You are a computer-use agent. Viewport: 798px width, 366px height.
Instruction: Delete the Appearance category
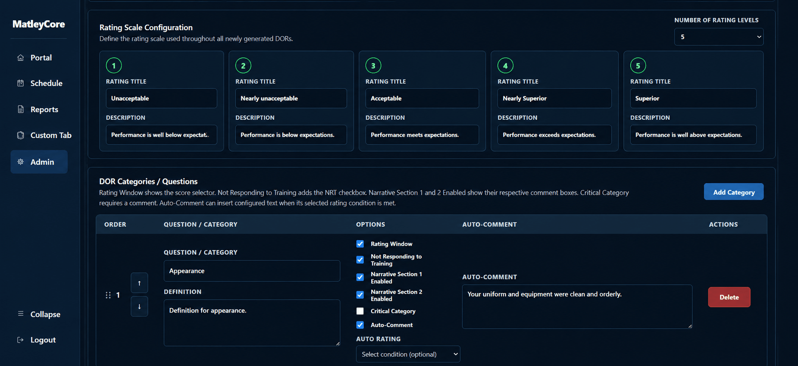pos(729,297)
